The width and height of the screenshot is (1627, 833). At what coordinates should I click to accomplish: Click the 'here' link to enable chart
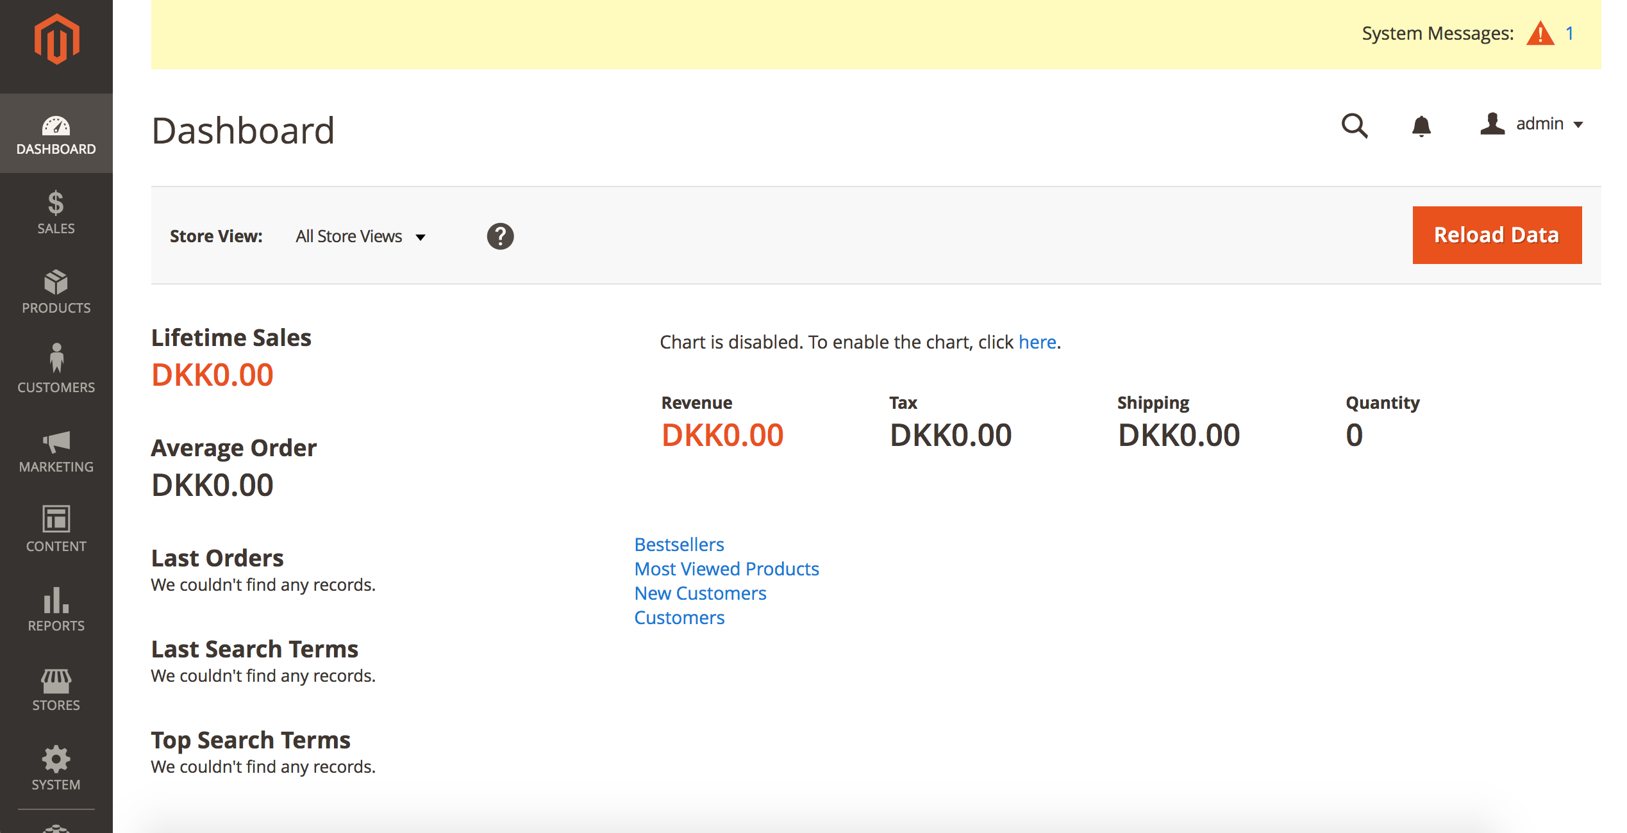pos(1037,342)
